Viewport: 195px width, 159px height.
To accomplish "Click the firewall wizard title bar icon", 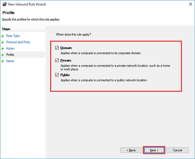I will pos(5,4).
